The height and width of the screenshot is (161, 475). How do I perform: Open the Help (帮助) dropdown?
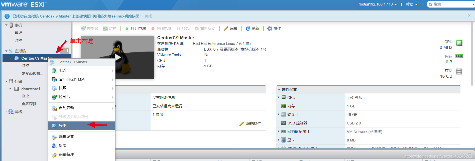coord(412,4)
